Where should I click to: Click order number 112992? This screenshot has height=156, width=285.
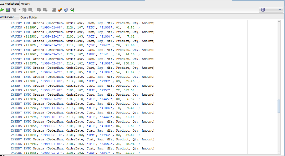(x=31, y=108)
